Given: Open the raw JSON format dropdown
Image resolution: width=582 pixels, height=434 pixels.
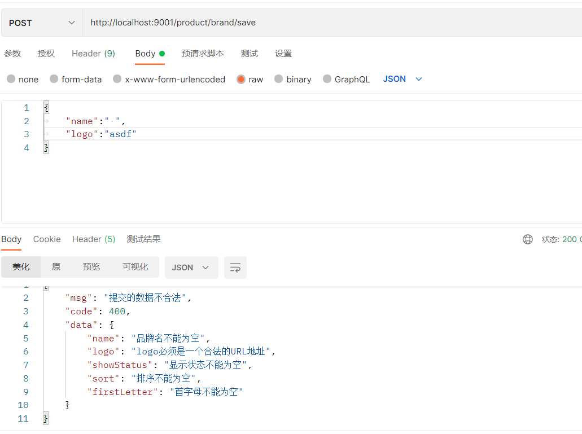Looking at the screenshot, I should coord(402,79).
